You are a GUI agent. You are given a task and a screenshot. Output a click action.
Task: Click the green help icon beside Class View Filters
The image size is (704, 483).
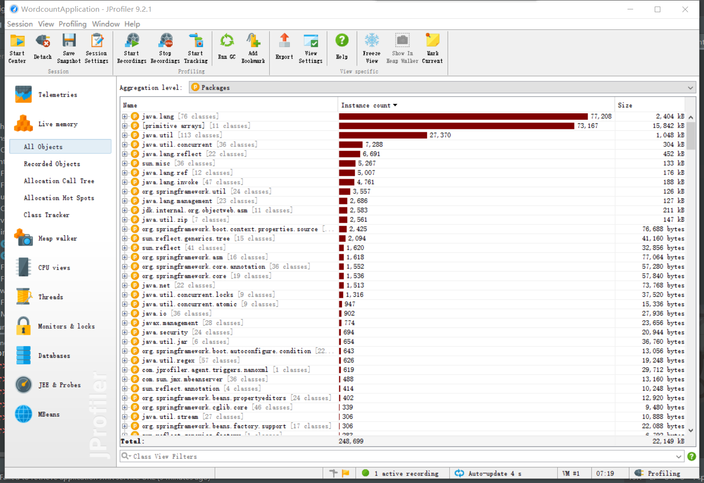coord(691,456)
